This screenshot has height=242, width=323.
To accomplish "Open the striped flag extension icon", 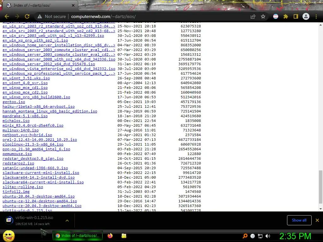I will pyautogui.click(x=276, y=16).
